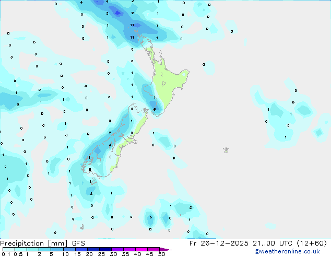Viewport: 331px width, 256px height.
Task: Click the 'GFS' model label
Action: pyautogui.click(x=78, y=243)
